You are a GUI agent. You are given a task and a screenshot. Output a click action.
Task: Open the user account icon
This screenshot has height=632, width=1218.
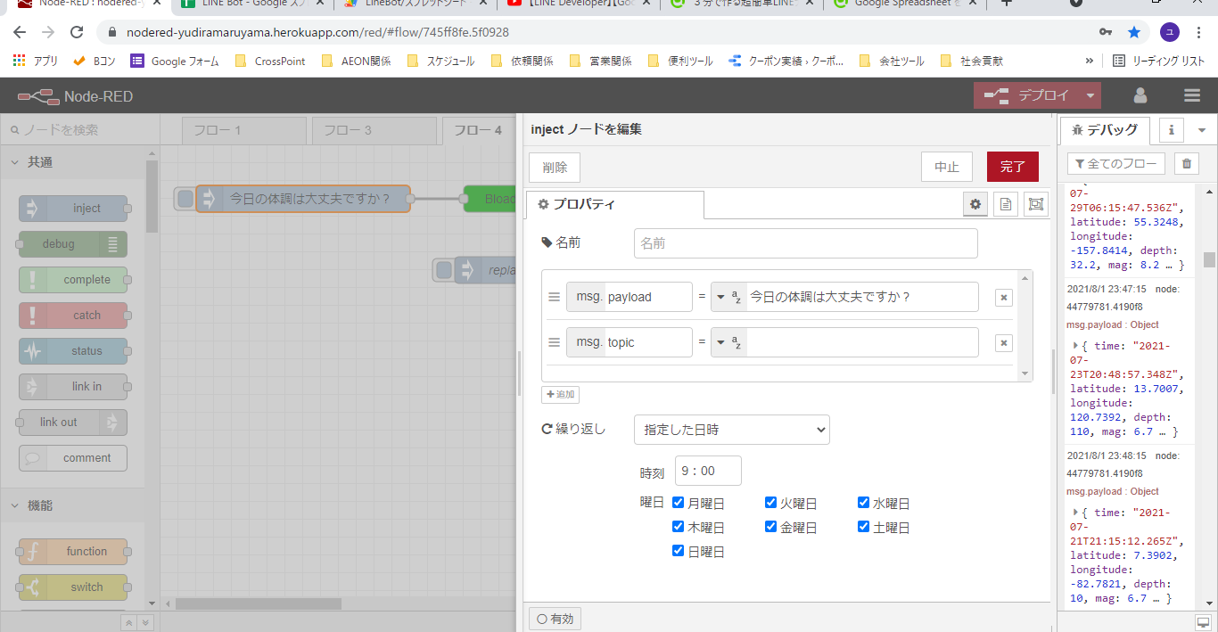[1140, 95]
